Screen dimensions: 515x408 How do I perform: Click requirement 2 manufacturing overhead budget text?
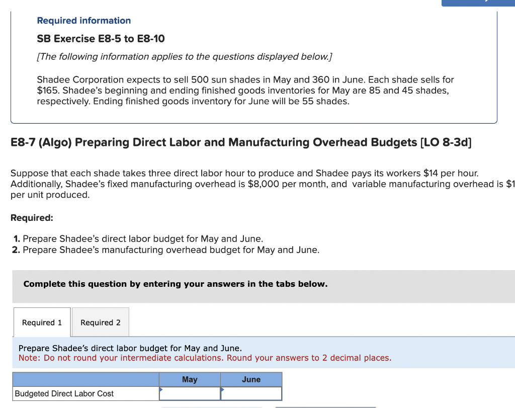[x=171, y=250]
